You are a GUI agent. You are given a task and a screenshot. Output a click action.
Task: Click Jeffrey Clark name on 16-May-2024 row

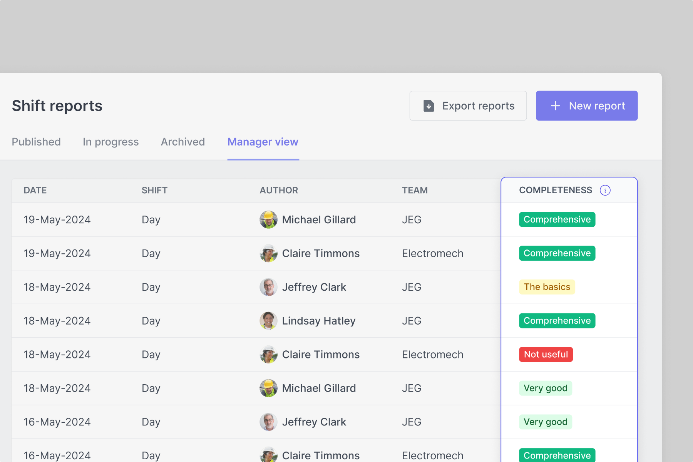click(x=314, y=422)
